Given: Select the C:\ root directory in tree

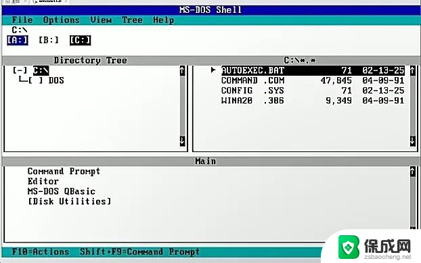Looking at the screenshot, I should (41, 70).
